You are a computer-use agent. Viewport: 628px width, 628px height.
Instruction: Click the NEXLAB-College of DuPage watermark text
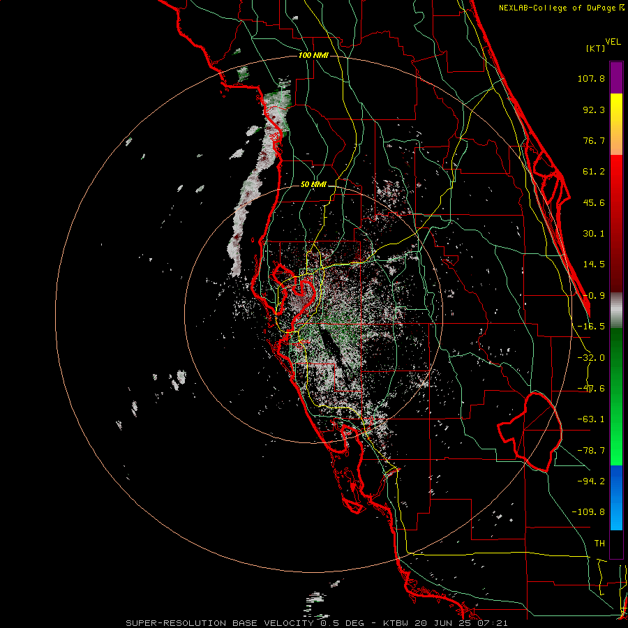point(561,8)
